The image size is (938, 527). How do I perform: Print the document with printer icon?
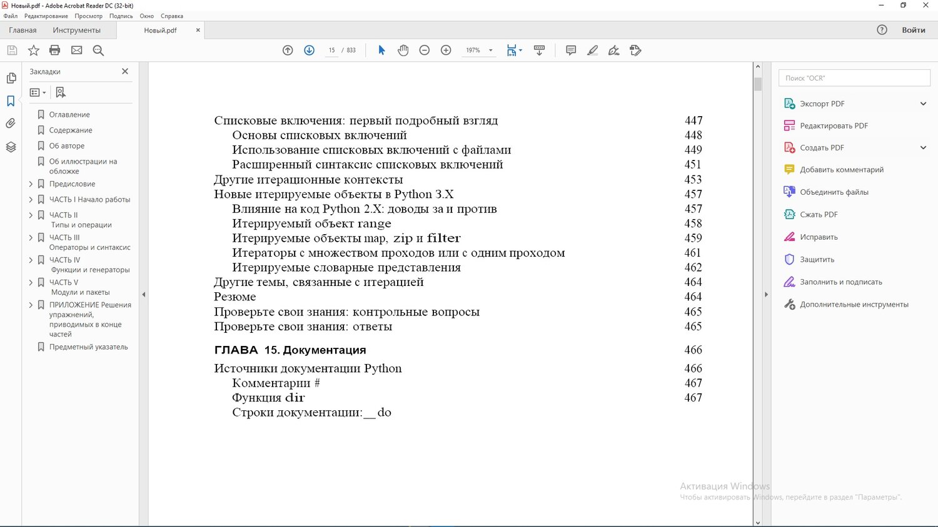pyautogui.click(x=55, y=51)
